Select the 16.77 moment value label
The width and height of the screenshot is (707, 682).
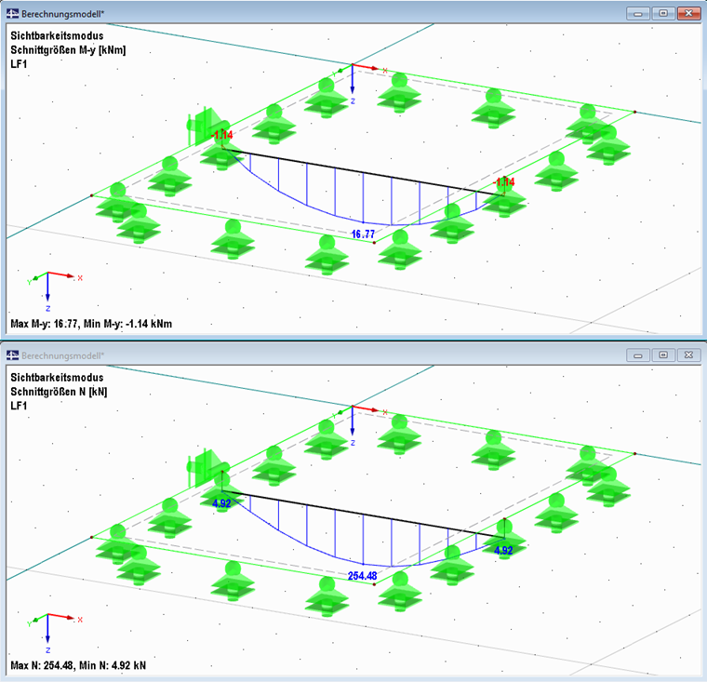363,234
